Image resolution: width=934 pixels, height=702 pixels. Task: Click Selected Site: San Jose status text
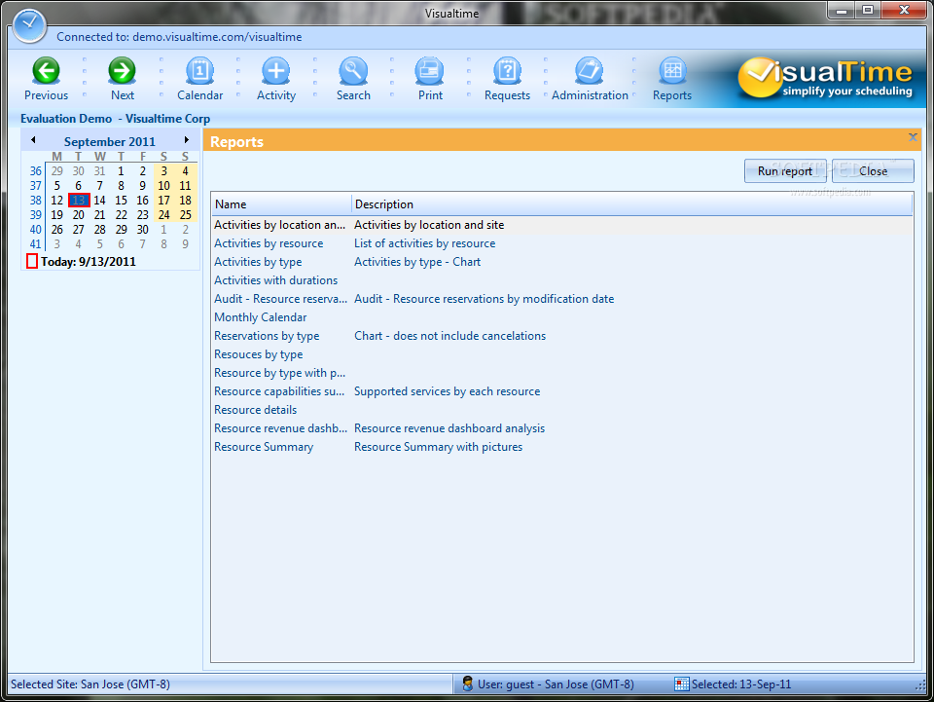[90, 684]
